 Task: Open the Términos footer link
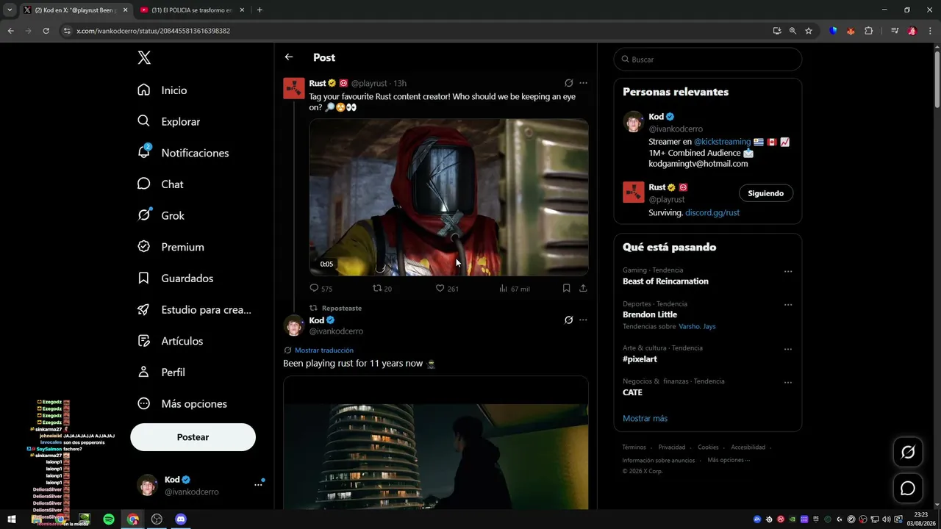click(x=634, y=447)
